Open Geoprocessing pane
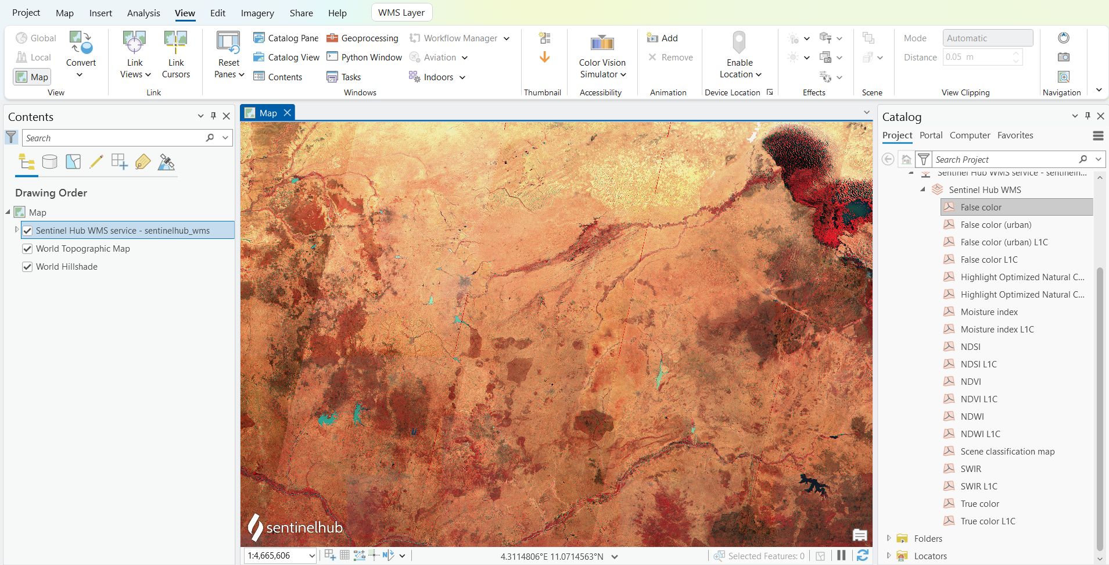This screenshot has height=565, width=1109. point(363,38)
